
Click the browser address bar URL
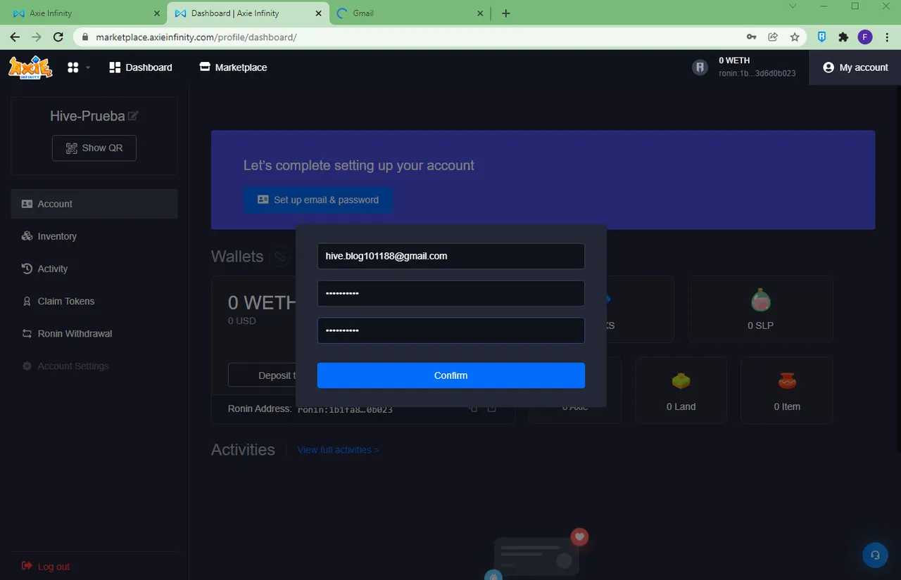(196, 37)
